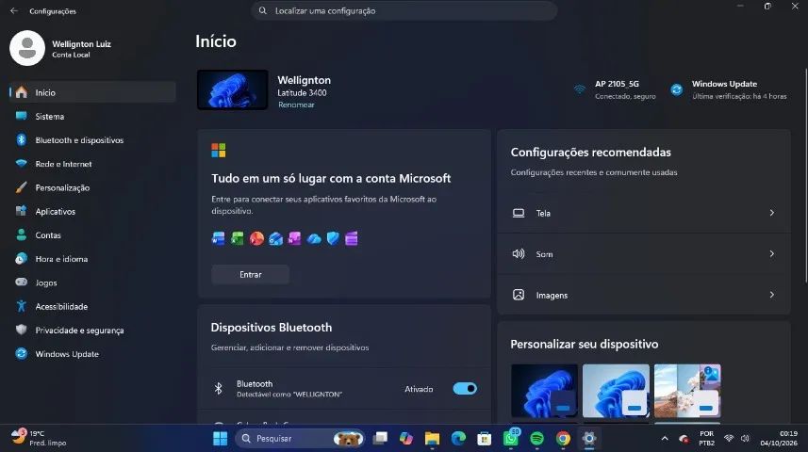Open the Windows Start button in the taskbar
This screenshot has width=808, height=452.
[220, 438]
